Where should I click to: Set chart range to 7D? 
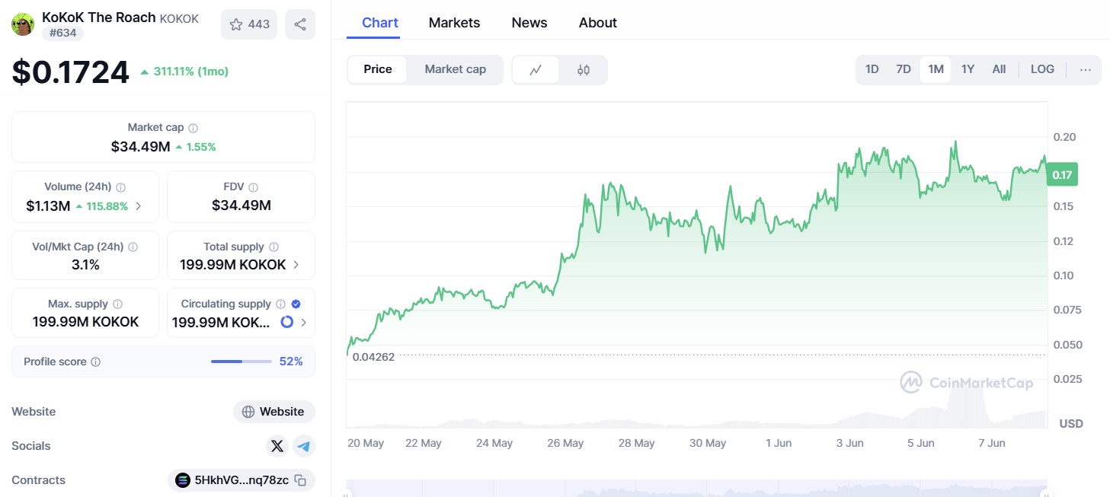(904, 69)
